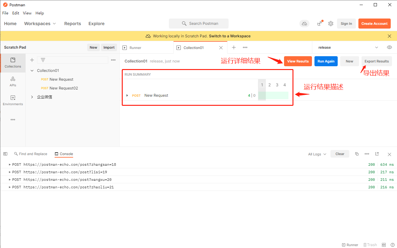
Task: Open a new tab with plus icon
Action: coord(234,47)
